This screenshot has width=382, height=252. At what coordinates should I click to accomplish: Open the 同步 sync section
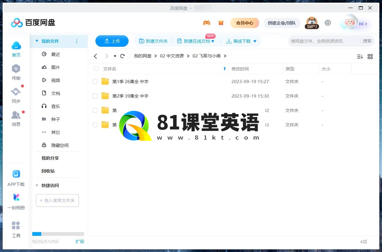point(16,95)
